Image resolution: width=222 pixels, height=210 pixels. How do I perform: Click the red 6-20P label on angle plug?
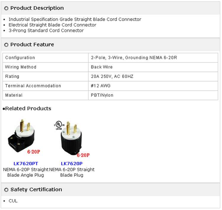33,152
